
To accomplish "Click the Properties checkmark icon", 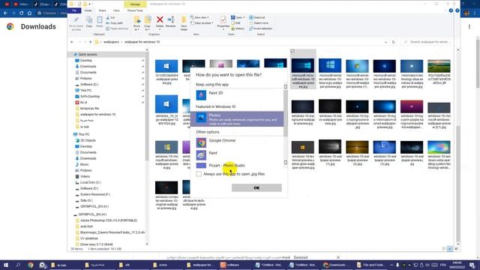I will pos(223,19).
